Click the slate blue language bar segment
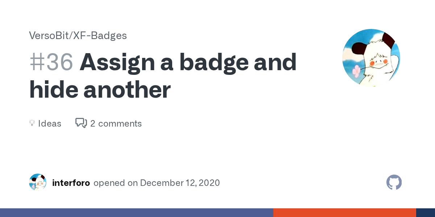435x217 pixels. coord(136,213)
